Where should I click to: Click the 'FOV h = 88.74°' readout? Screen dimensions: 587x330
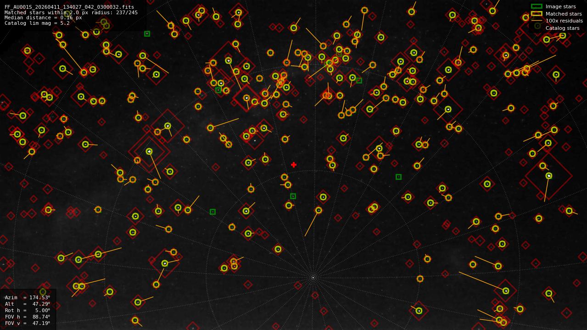coord(28,317)
